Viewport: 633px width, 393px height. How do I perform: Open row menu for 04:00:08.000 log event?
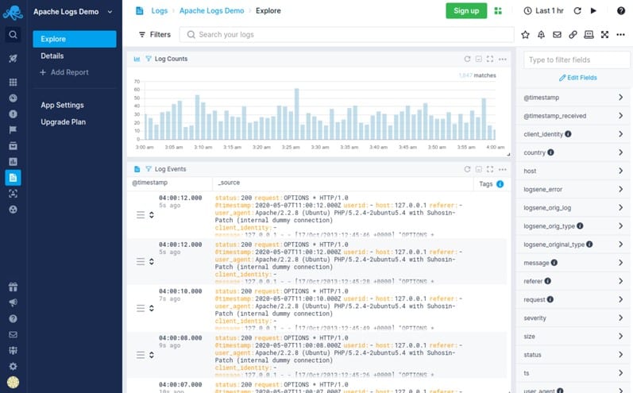[141, 355]
